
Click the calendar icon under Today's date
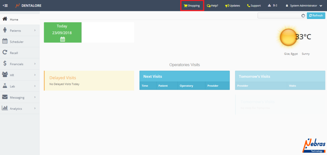pos(63,39)
